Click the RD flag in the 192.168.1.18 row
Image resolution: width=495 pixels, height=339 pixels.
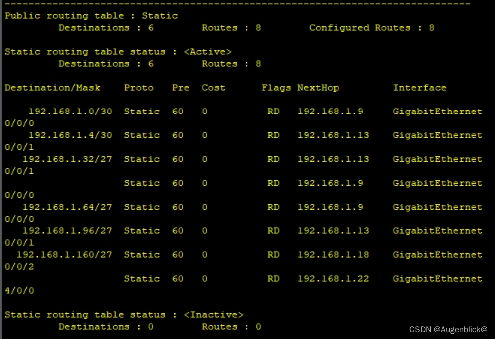pos(273,255)
